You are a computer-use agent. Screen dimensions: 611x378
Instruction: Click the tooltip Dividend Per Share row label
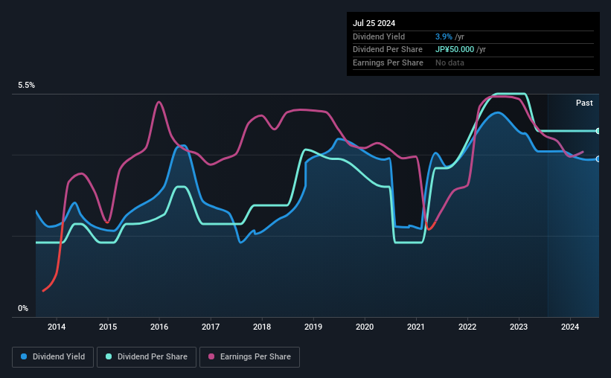(x=388, y=50)
